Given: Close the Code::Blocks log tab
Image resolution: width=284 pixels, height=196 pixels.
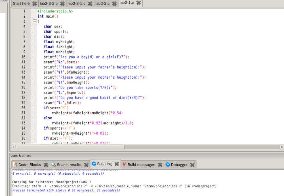Looking at the screenshot, I should (x=46, y=165).
